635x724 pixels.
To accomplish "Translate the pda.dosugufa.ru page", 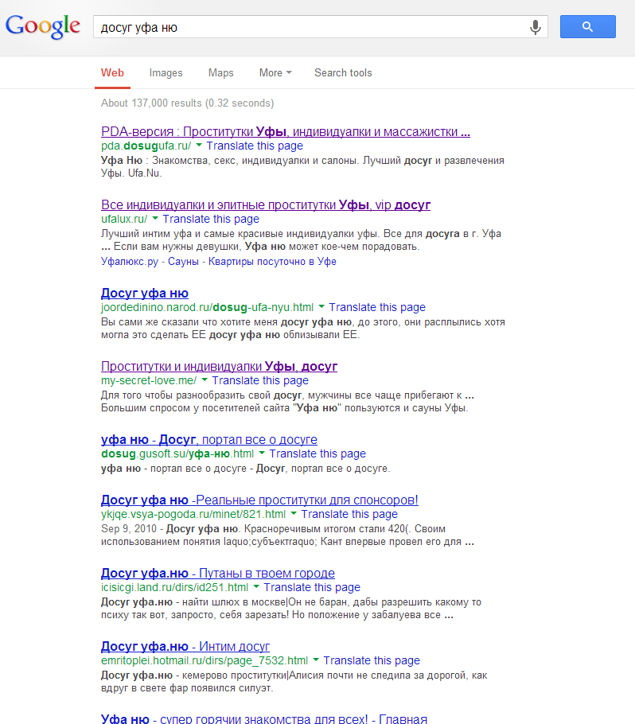I will [255, 146].
